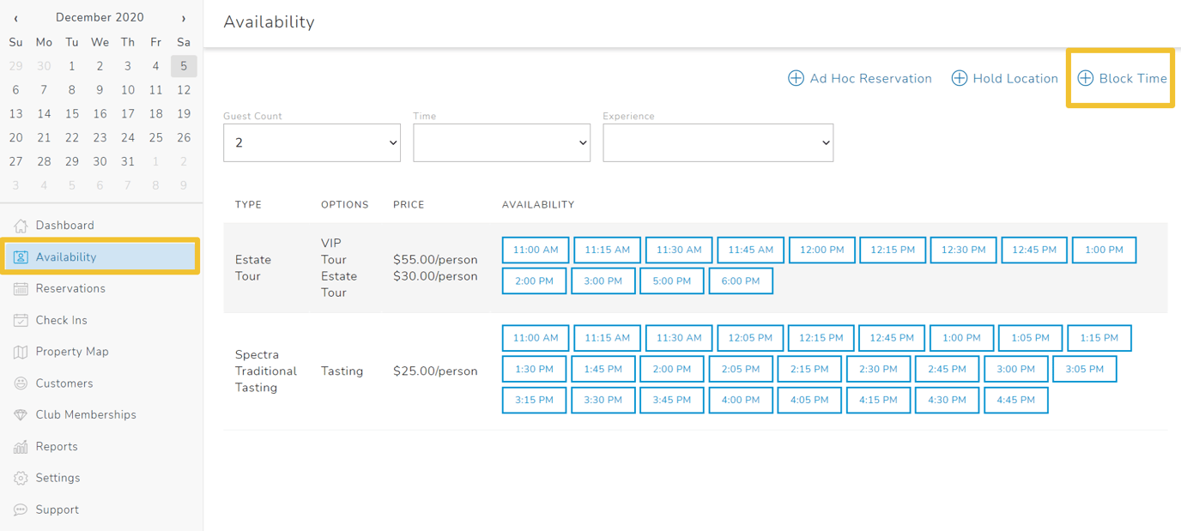
Task: Click the Reservations calendar icon
Action: [x=21, y=289]
